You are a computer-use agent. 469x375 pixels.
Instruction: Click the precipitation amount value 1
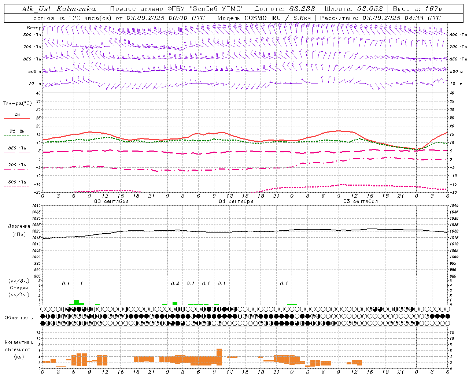[81, 283]
